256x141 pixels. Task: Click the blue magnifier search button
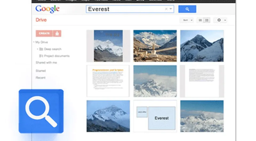pyautogui.click(x=187, y=9)
